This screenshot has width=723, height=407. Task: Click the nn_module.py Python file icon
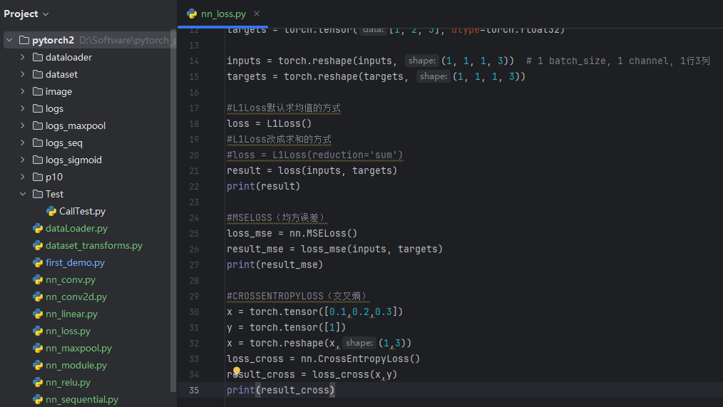(x=38, y=365)
